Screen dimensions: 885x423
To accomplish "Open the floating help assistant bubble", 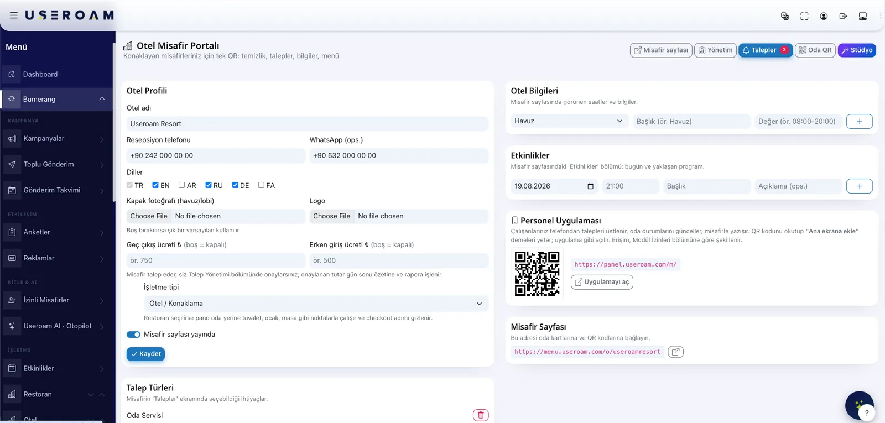I will pos(860,406).
